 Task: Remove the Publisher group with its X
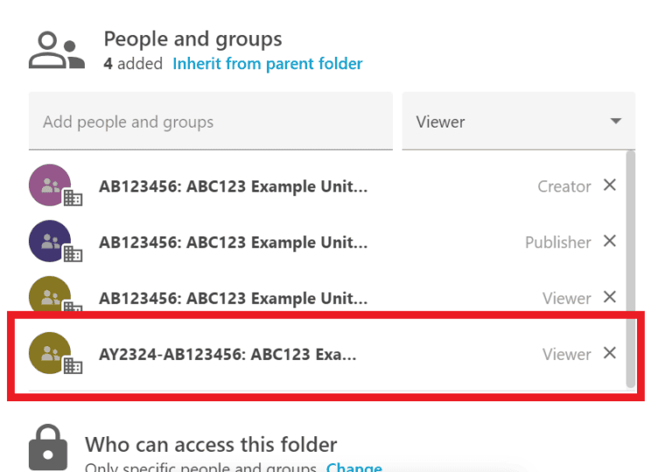[x=610, y=241]
